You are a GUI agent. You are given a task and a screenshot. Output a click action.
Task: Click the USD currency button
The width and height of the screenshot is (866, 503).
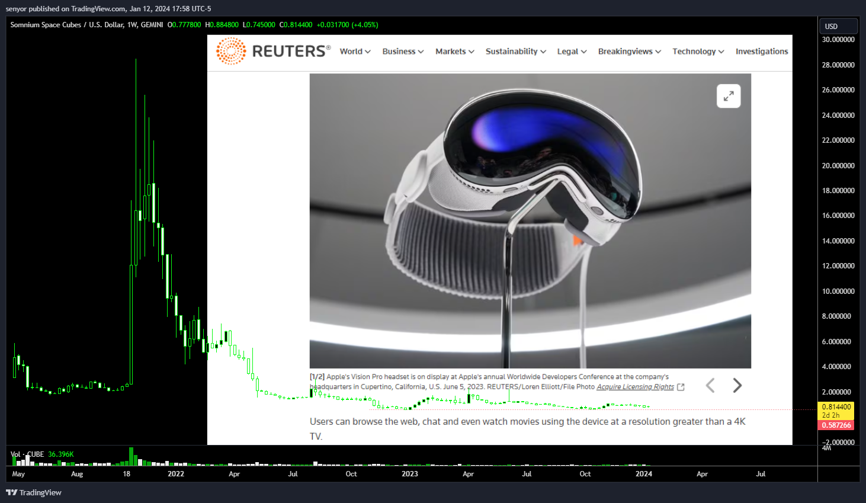(x=838, y=26)
